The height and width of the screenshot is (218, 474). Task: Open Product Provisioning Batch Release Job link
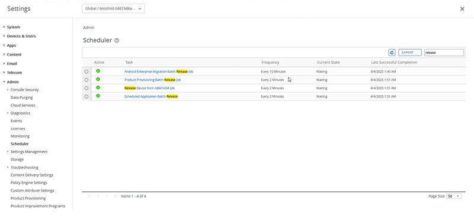coord(153,80)
